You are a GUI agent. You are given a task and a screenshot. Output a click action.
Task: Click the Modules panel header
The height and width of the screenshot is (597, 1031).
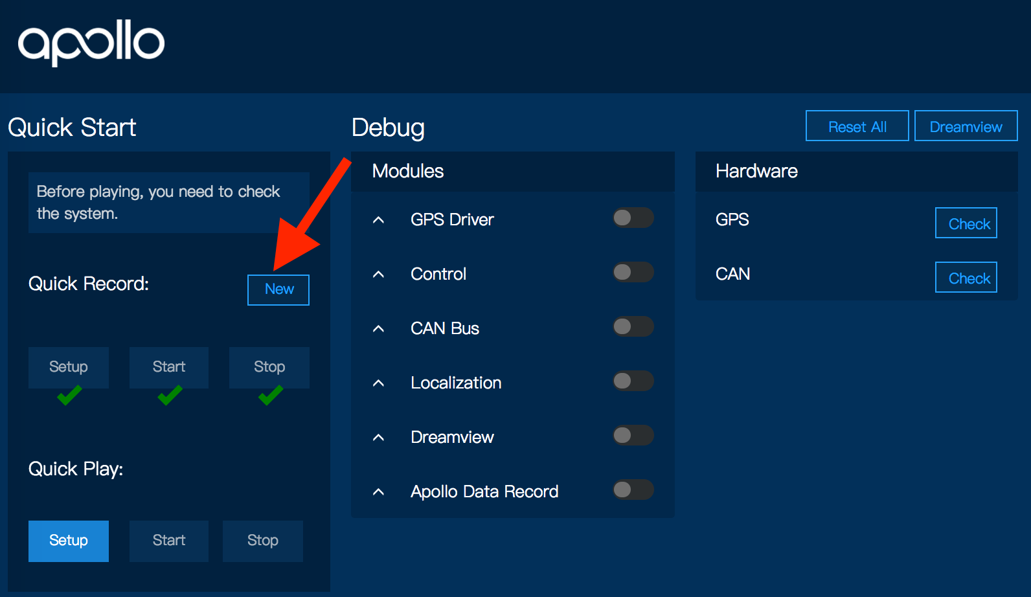[x=513, y=172]
